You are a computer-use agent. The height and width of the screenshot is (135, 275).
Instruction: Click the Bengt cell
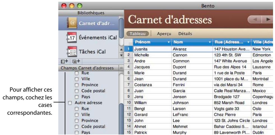tap(152, 109)
